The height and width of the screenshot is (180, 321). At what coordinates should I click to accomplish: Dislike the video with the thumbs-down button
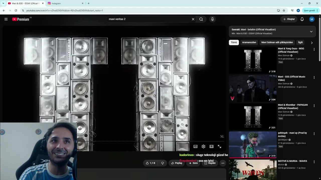163,163
